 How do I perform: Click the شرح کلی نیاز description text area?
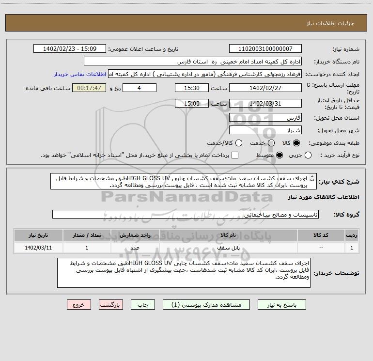[x=184, y=181]
